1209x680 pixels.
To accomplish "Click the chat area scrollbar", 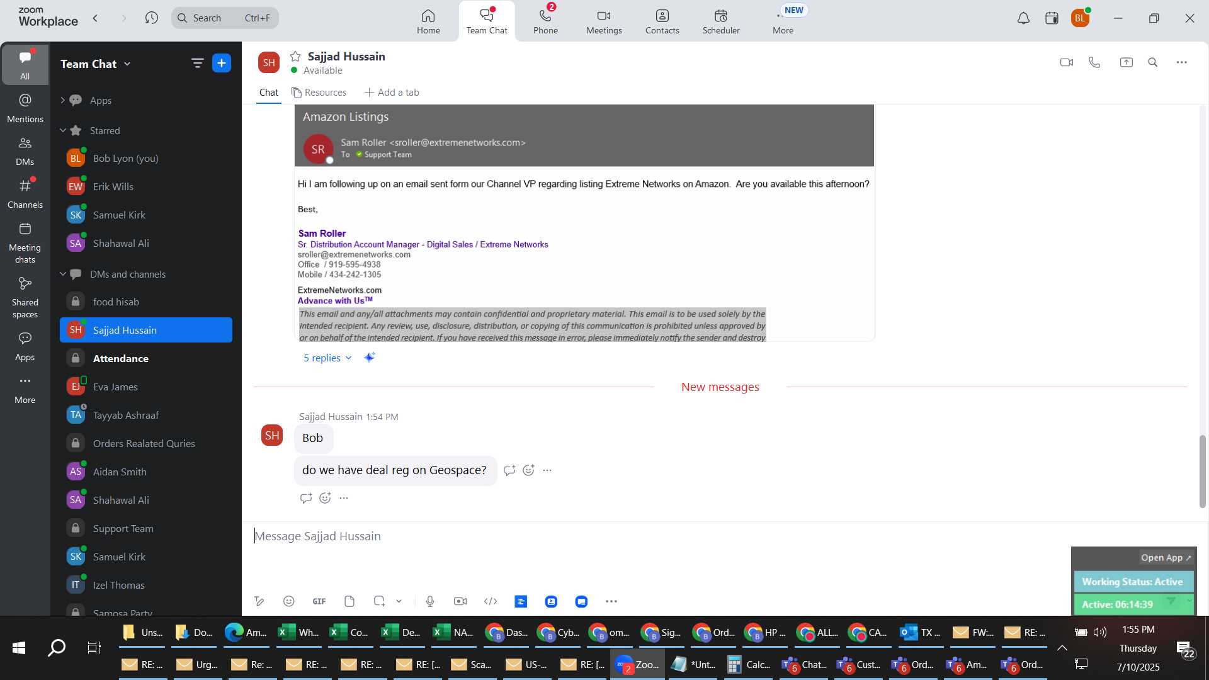I will 1202,471.
